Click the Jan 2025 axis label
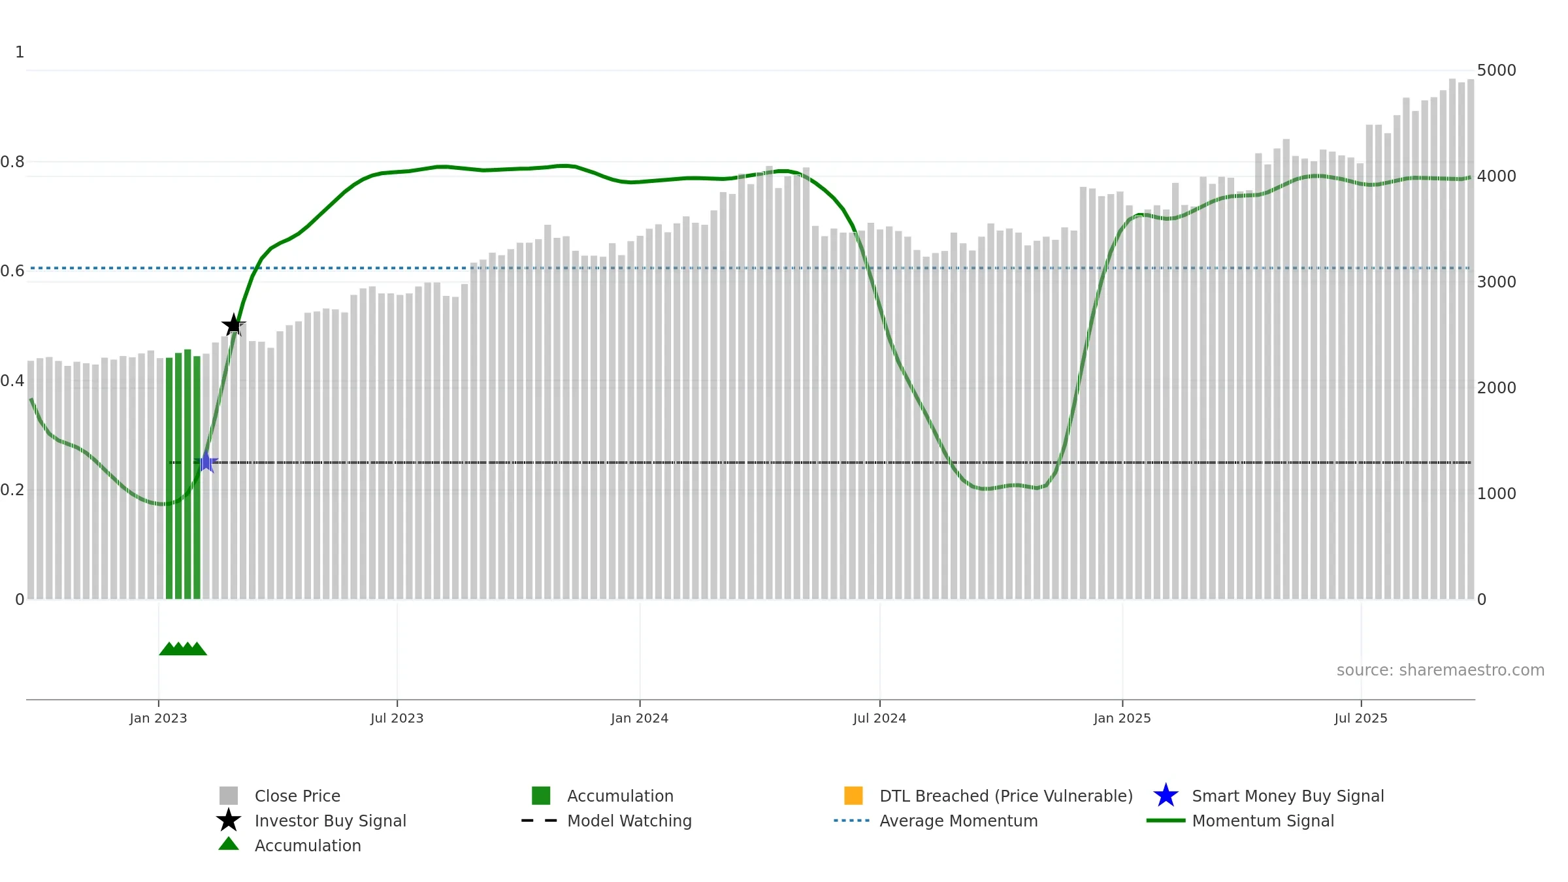This screenshot has height=882, width=1568. point(1122,718)
